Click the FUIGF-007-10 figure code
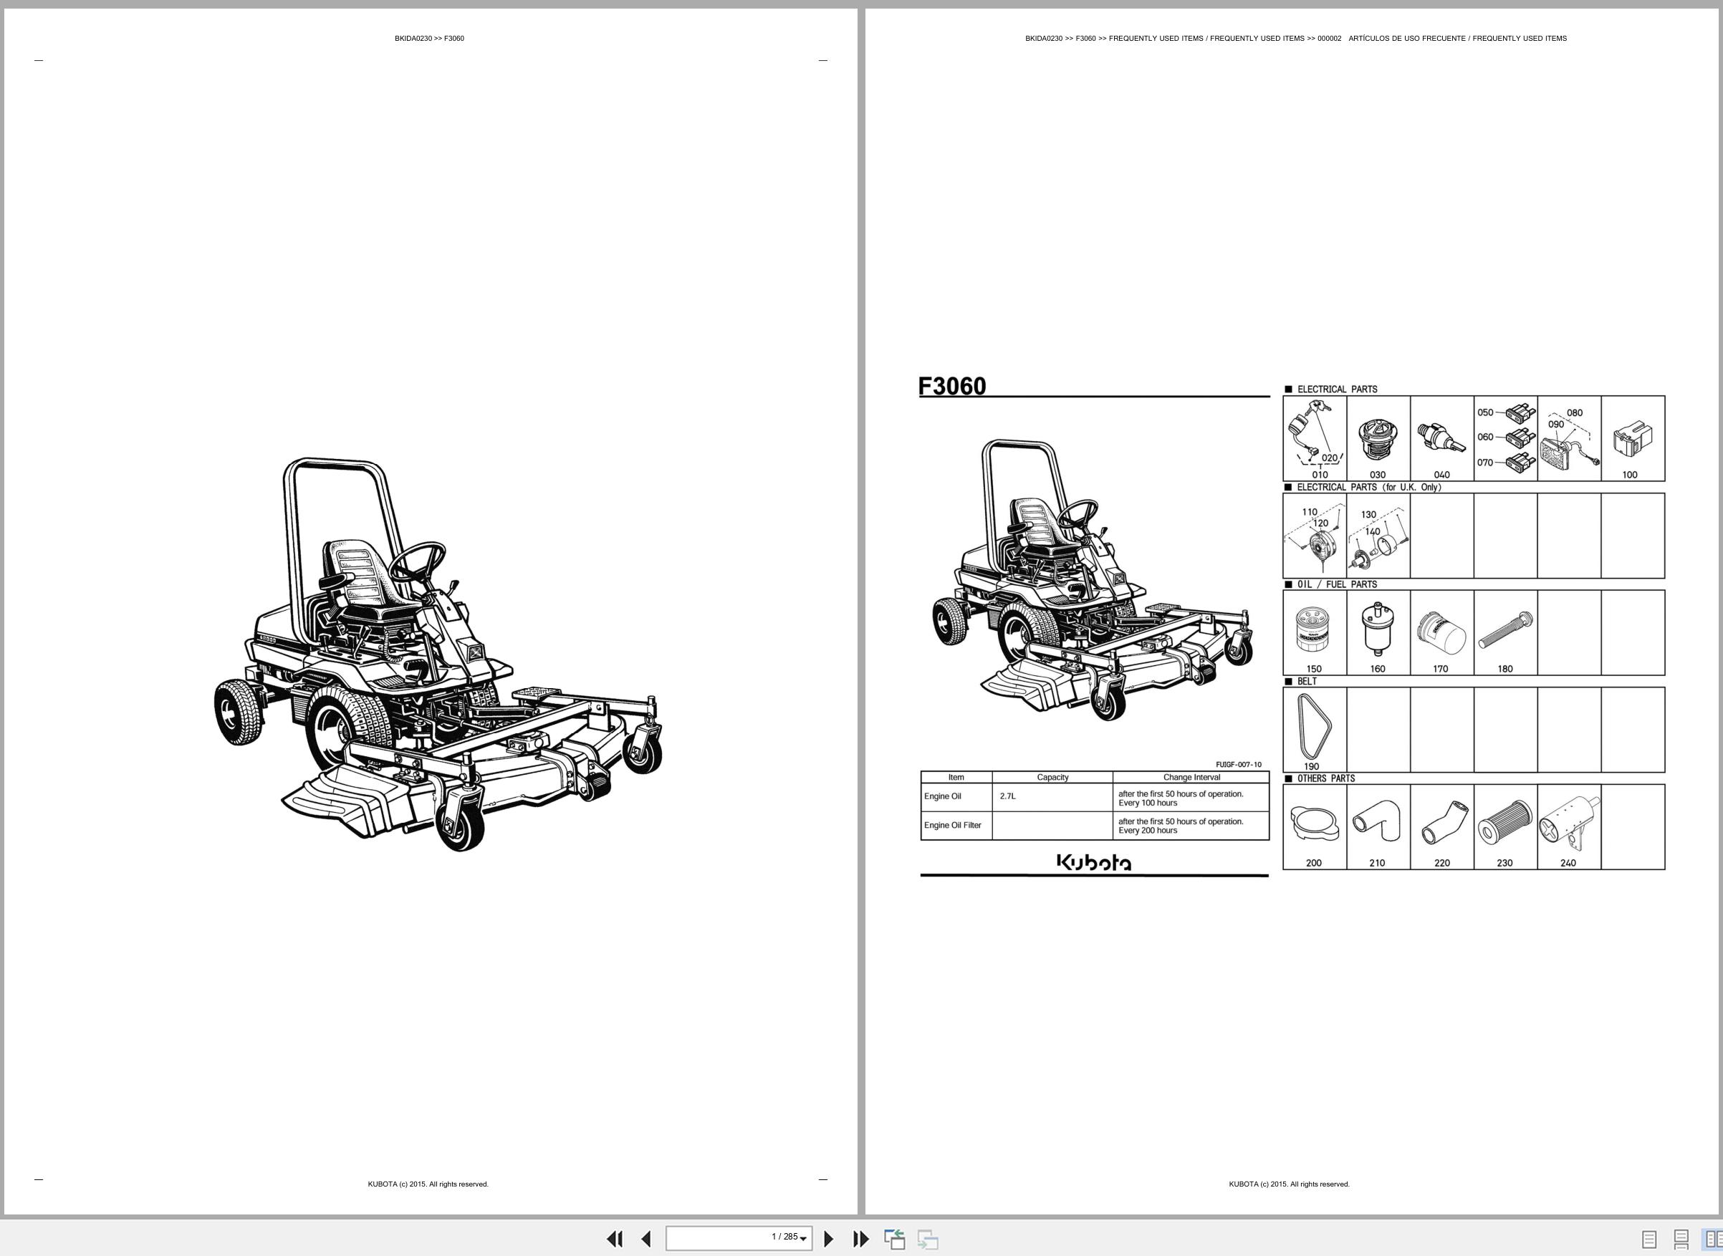The height and width of the screenshot is (1256, 1723). pyautogui.click(x=1239, y=765)
